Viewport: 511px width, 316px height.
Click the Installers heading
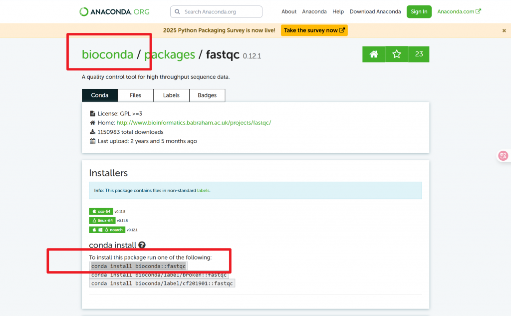tap(108, 173)
